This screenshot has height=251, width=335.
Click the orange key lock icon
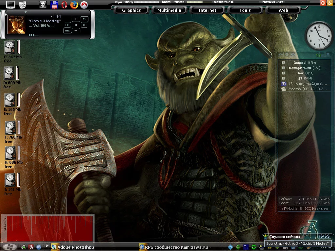[330, 3]
